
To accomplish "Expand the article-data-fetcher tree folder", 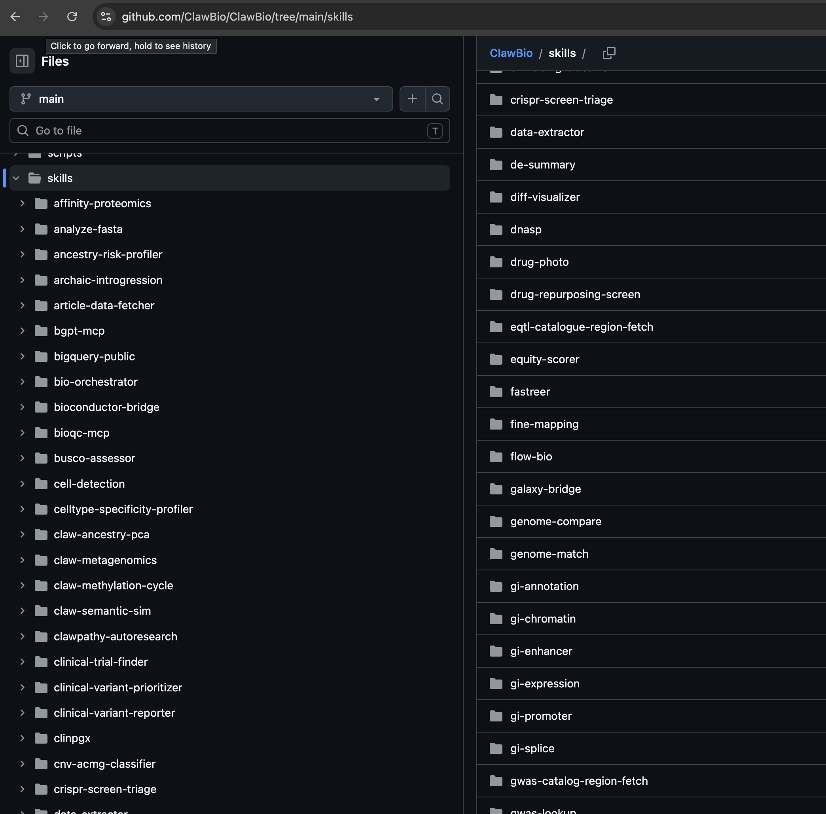I will pyautogui.click(x=22, y=305).
